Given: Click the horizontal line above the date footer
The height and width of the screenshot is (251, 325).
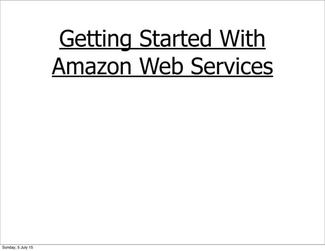Looking at the screenshot, I should coord(162,244).
